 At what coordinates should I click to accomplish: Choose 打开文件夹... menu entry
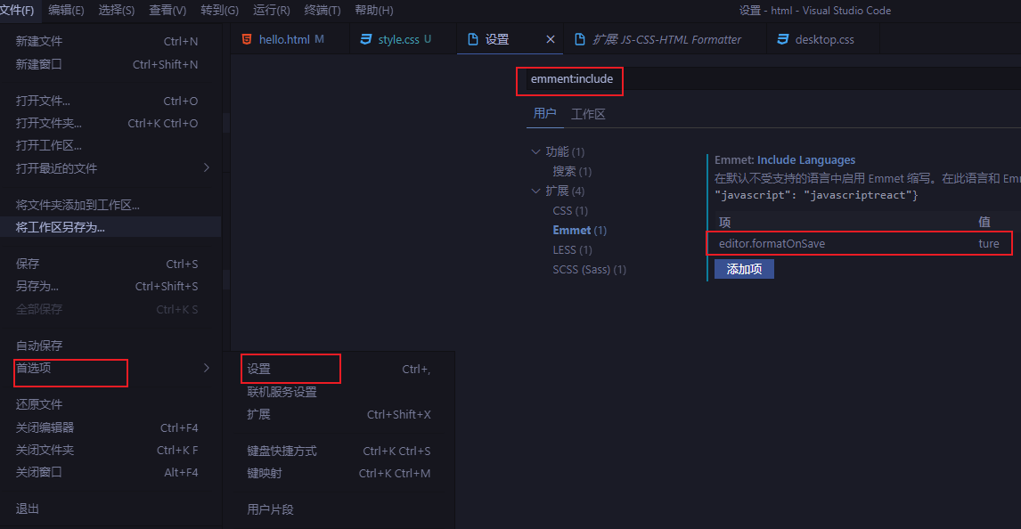point(110,123)
